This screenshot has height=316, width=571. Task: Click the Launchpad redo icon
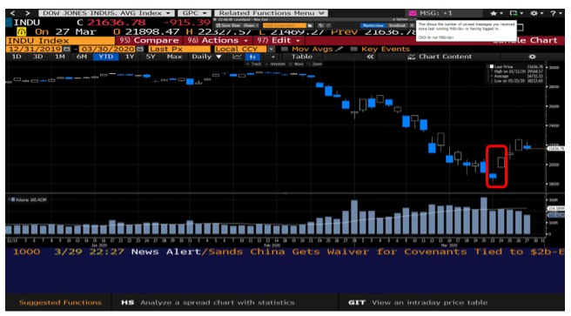(328, 25)
